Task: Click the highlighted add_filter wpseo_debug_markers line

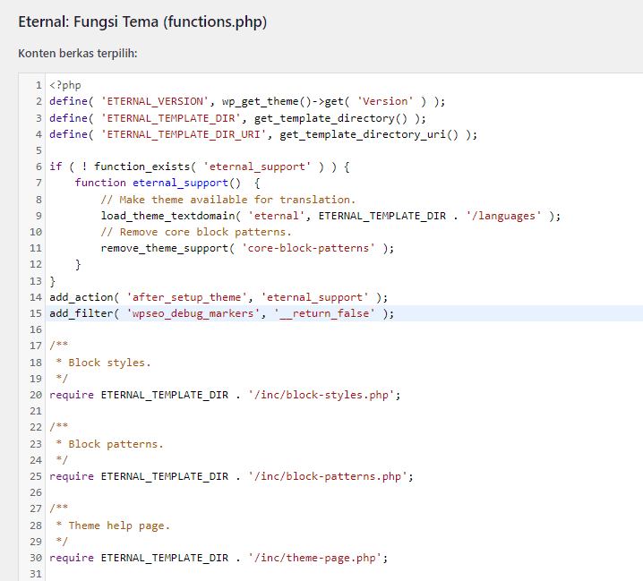Action: coord(221,313)
